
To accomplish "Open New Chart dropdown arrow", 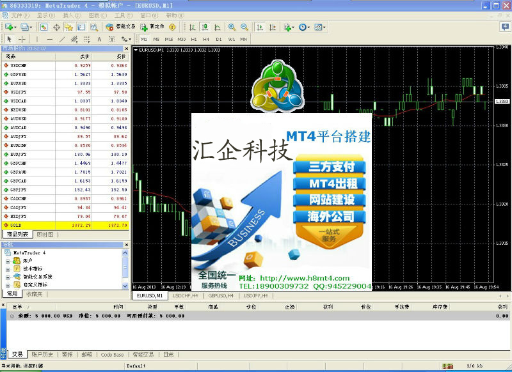I will [15, 27].
